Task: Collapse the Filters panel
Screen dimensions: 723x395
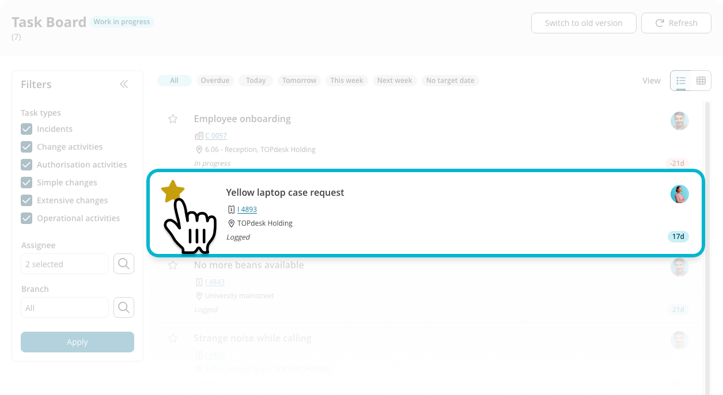Action: coord(124,85)
